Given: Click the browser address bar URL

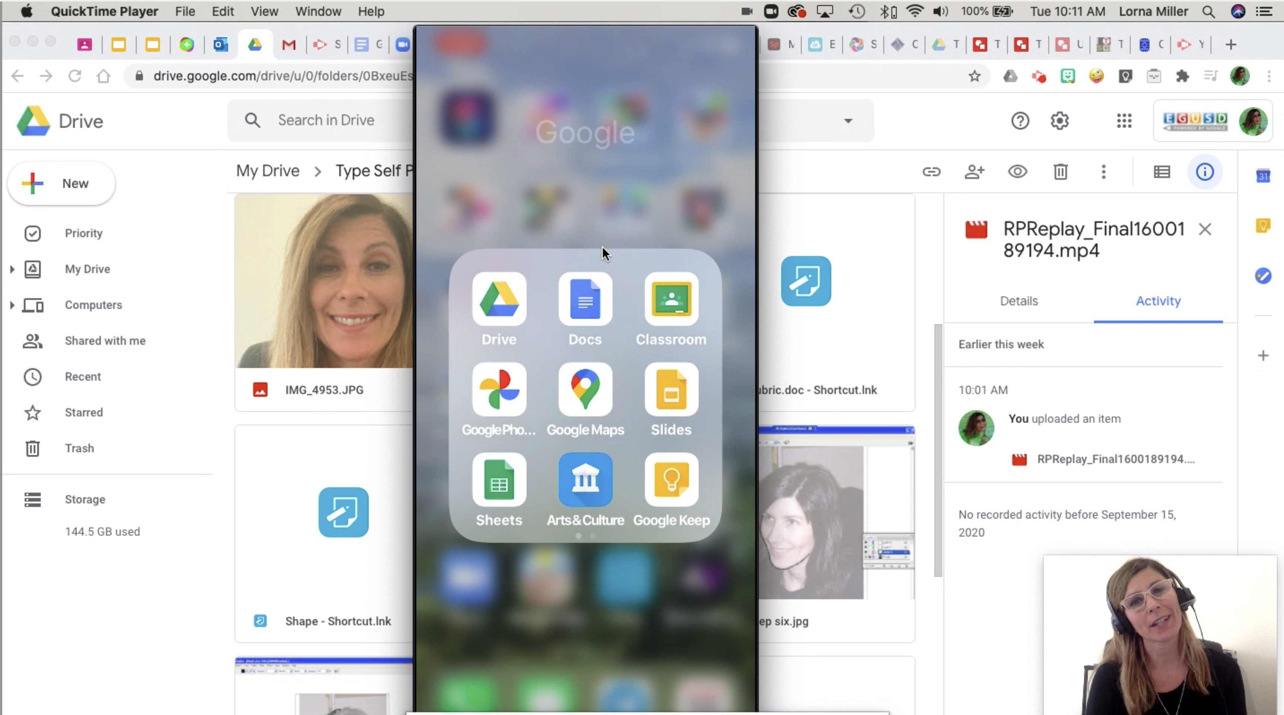Looking at the screenshot, I should [282, 76].
